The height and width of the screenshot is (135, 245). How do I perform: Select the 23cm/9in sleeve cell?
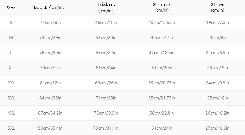(217, 68)
